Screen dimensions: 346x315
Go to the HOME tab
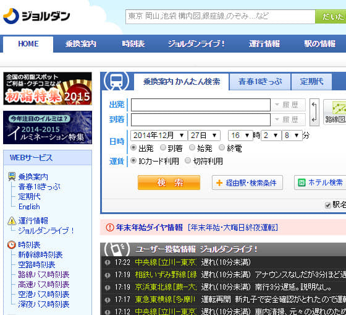(28, 44)
